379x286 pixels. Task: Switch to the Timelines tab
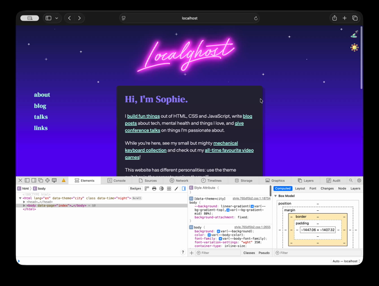click(211, 181)
